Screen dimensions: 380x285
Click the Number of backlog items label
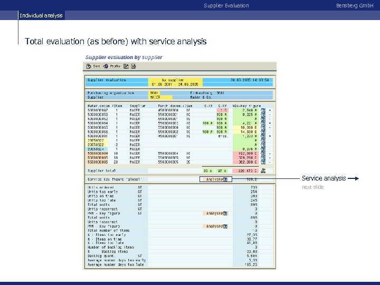111,247
